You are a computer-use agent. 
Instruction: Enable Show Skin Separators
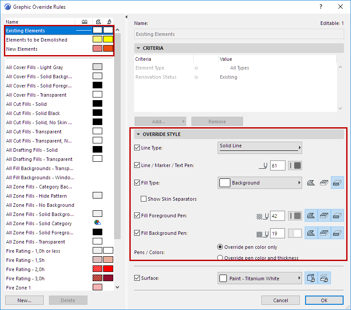(x=143, y=199)
